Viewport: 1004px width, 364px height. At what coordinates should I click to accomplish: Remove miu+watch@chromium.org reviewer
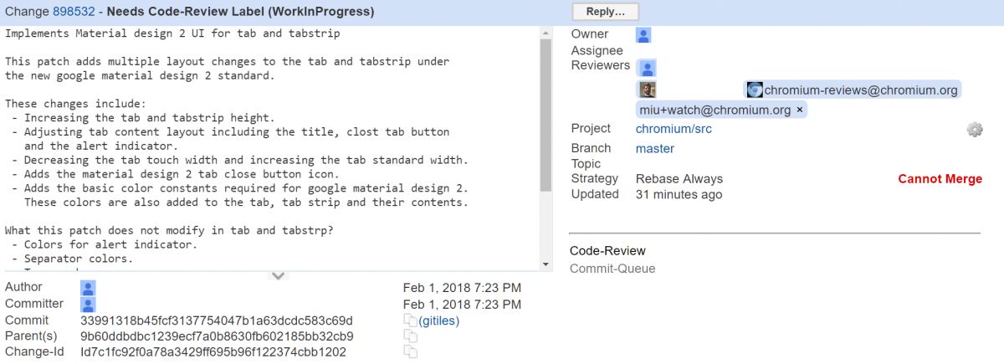point(799,110)
